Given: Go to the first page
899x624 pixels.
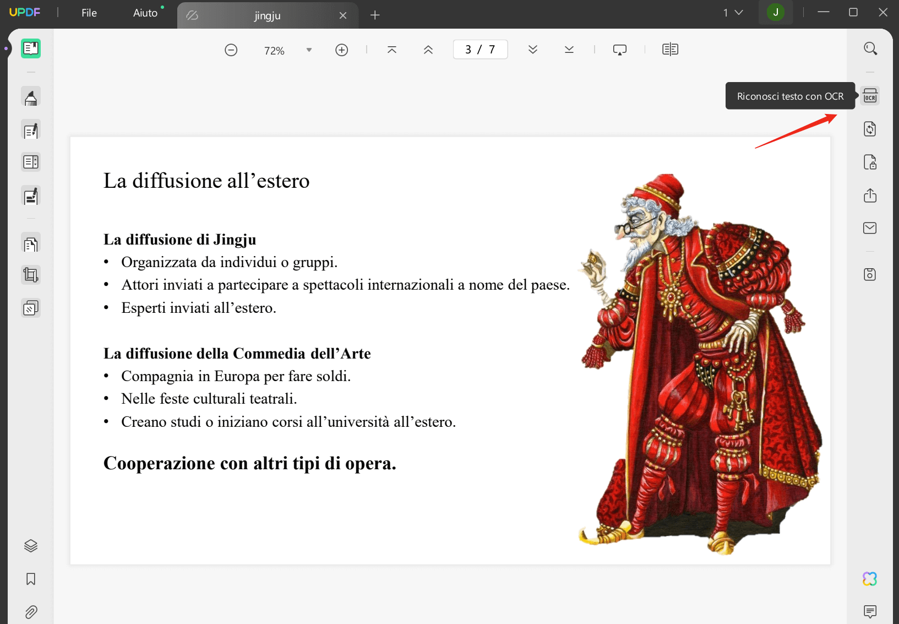Looking at the screenshot, I should click(x=392, y=50).
